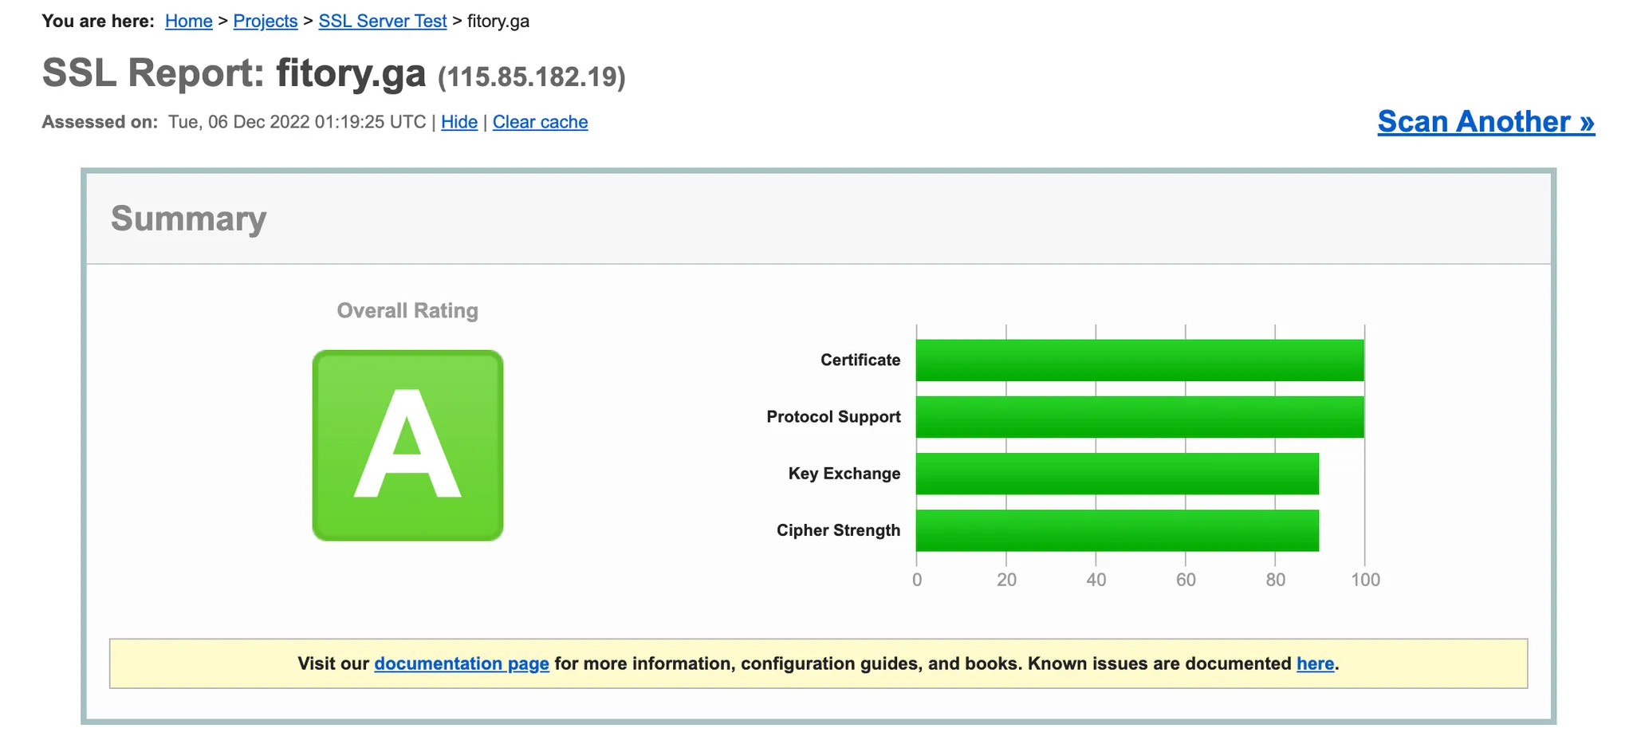1633x740 pixels.
Task: Open the documentation page link
Action: pos(462,663)
